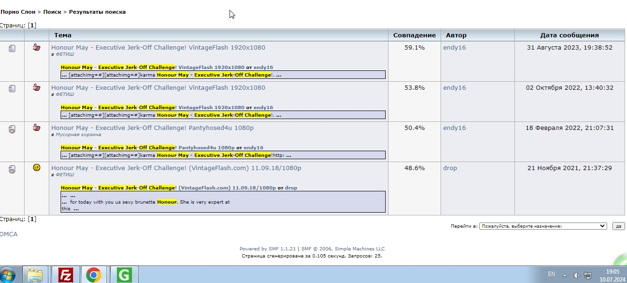Open the Windows Start menu
The width and height of the screenshot is (627, 283).
click(8, 274)
